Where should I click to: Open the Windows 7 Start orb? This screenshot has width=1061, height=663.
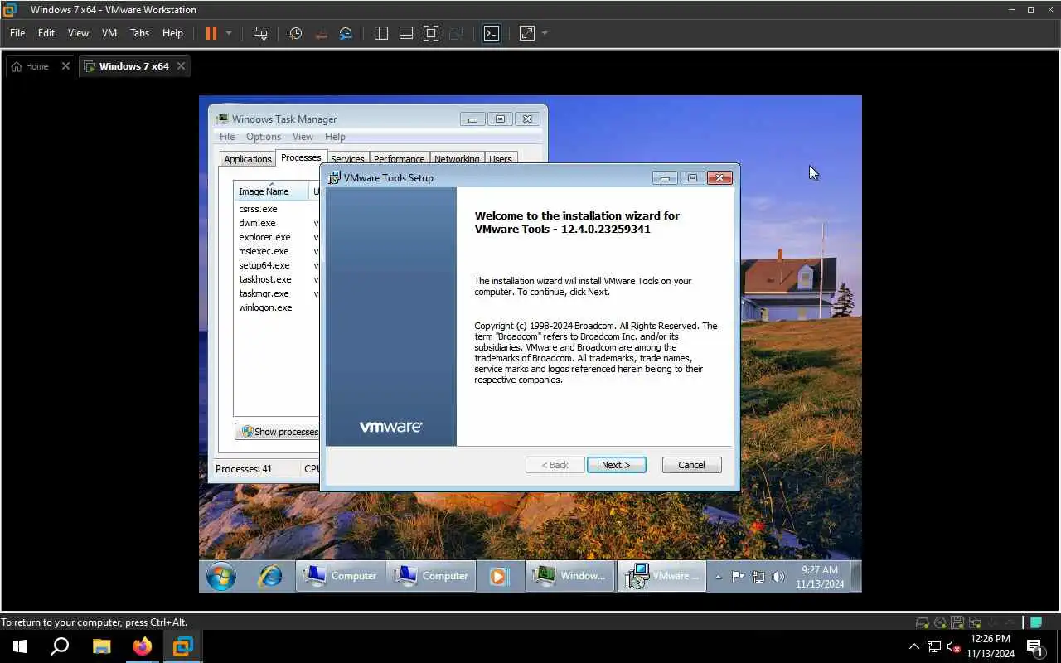tap(221, 576)
